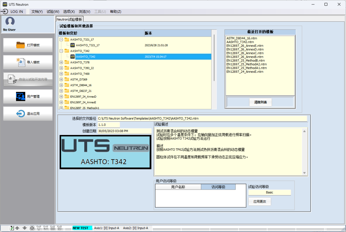
Task: Select EN12697_24_AnnexE.ntrn in recent templates
Action: click(245, 72)
